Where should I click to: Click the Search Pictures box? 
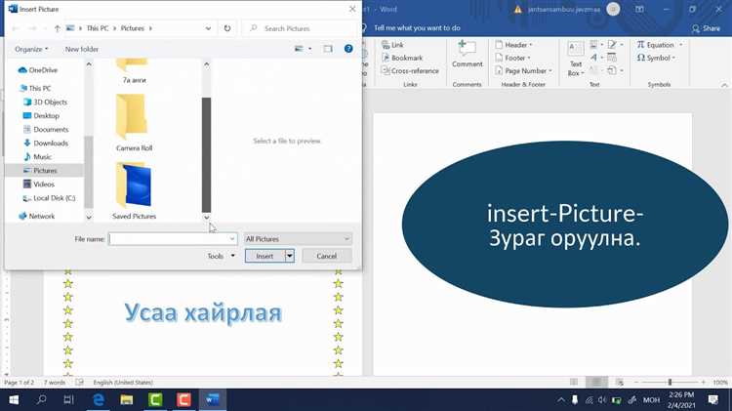pos(301,28)
